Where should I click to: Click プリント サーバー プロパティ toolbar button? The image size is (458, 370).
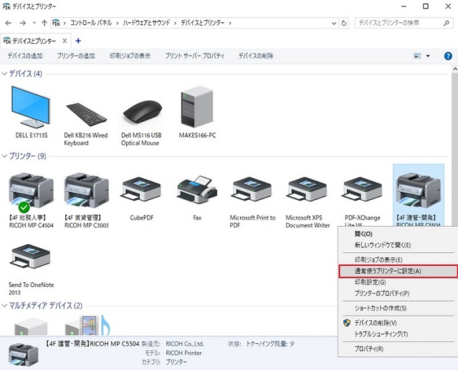195,56
